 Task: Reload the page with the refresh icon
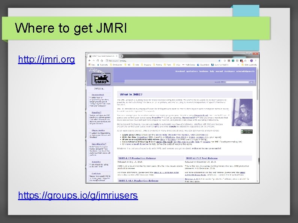tap(98, 61)
